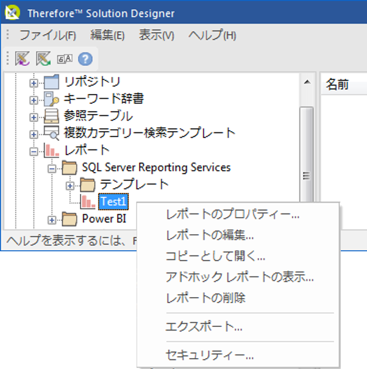Select the Test1 report label
The height and width of the screenshot is (369, 367).
point(113,201)
